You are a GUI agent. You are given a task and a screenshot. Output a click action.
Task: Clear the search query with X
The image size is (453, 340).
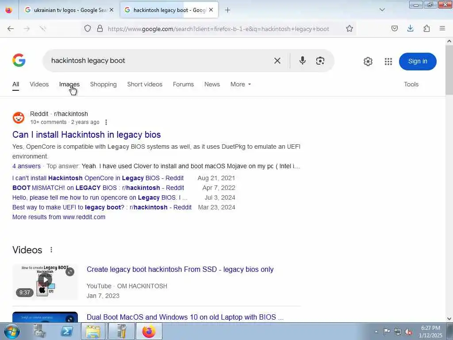tap(277, 61)
